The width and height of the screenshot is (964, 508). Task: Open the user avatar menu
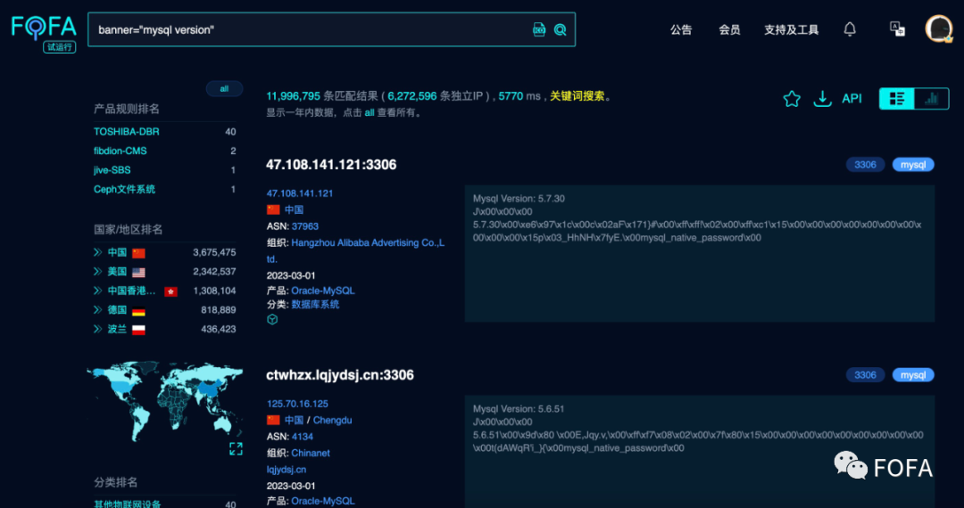tap(939, 29)
